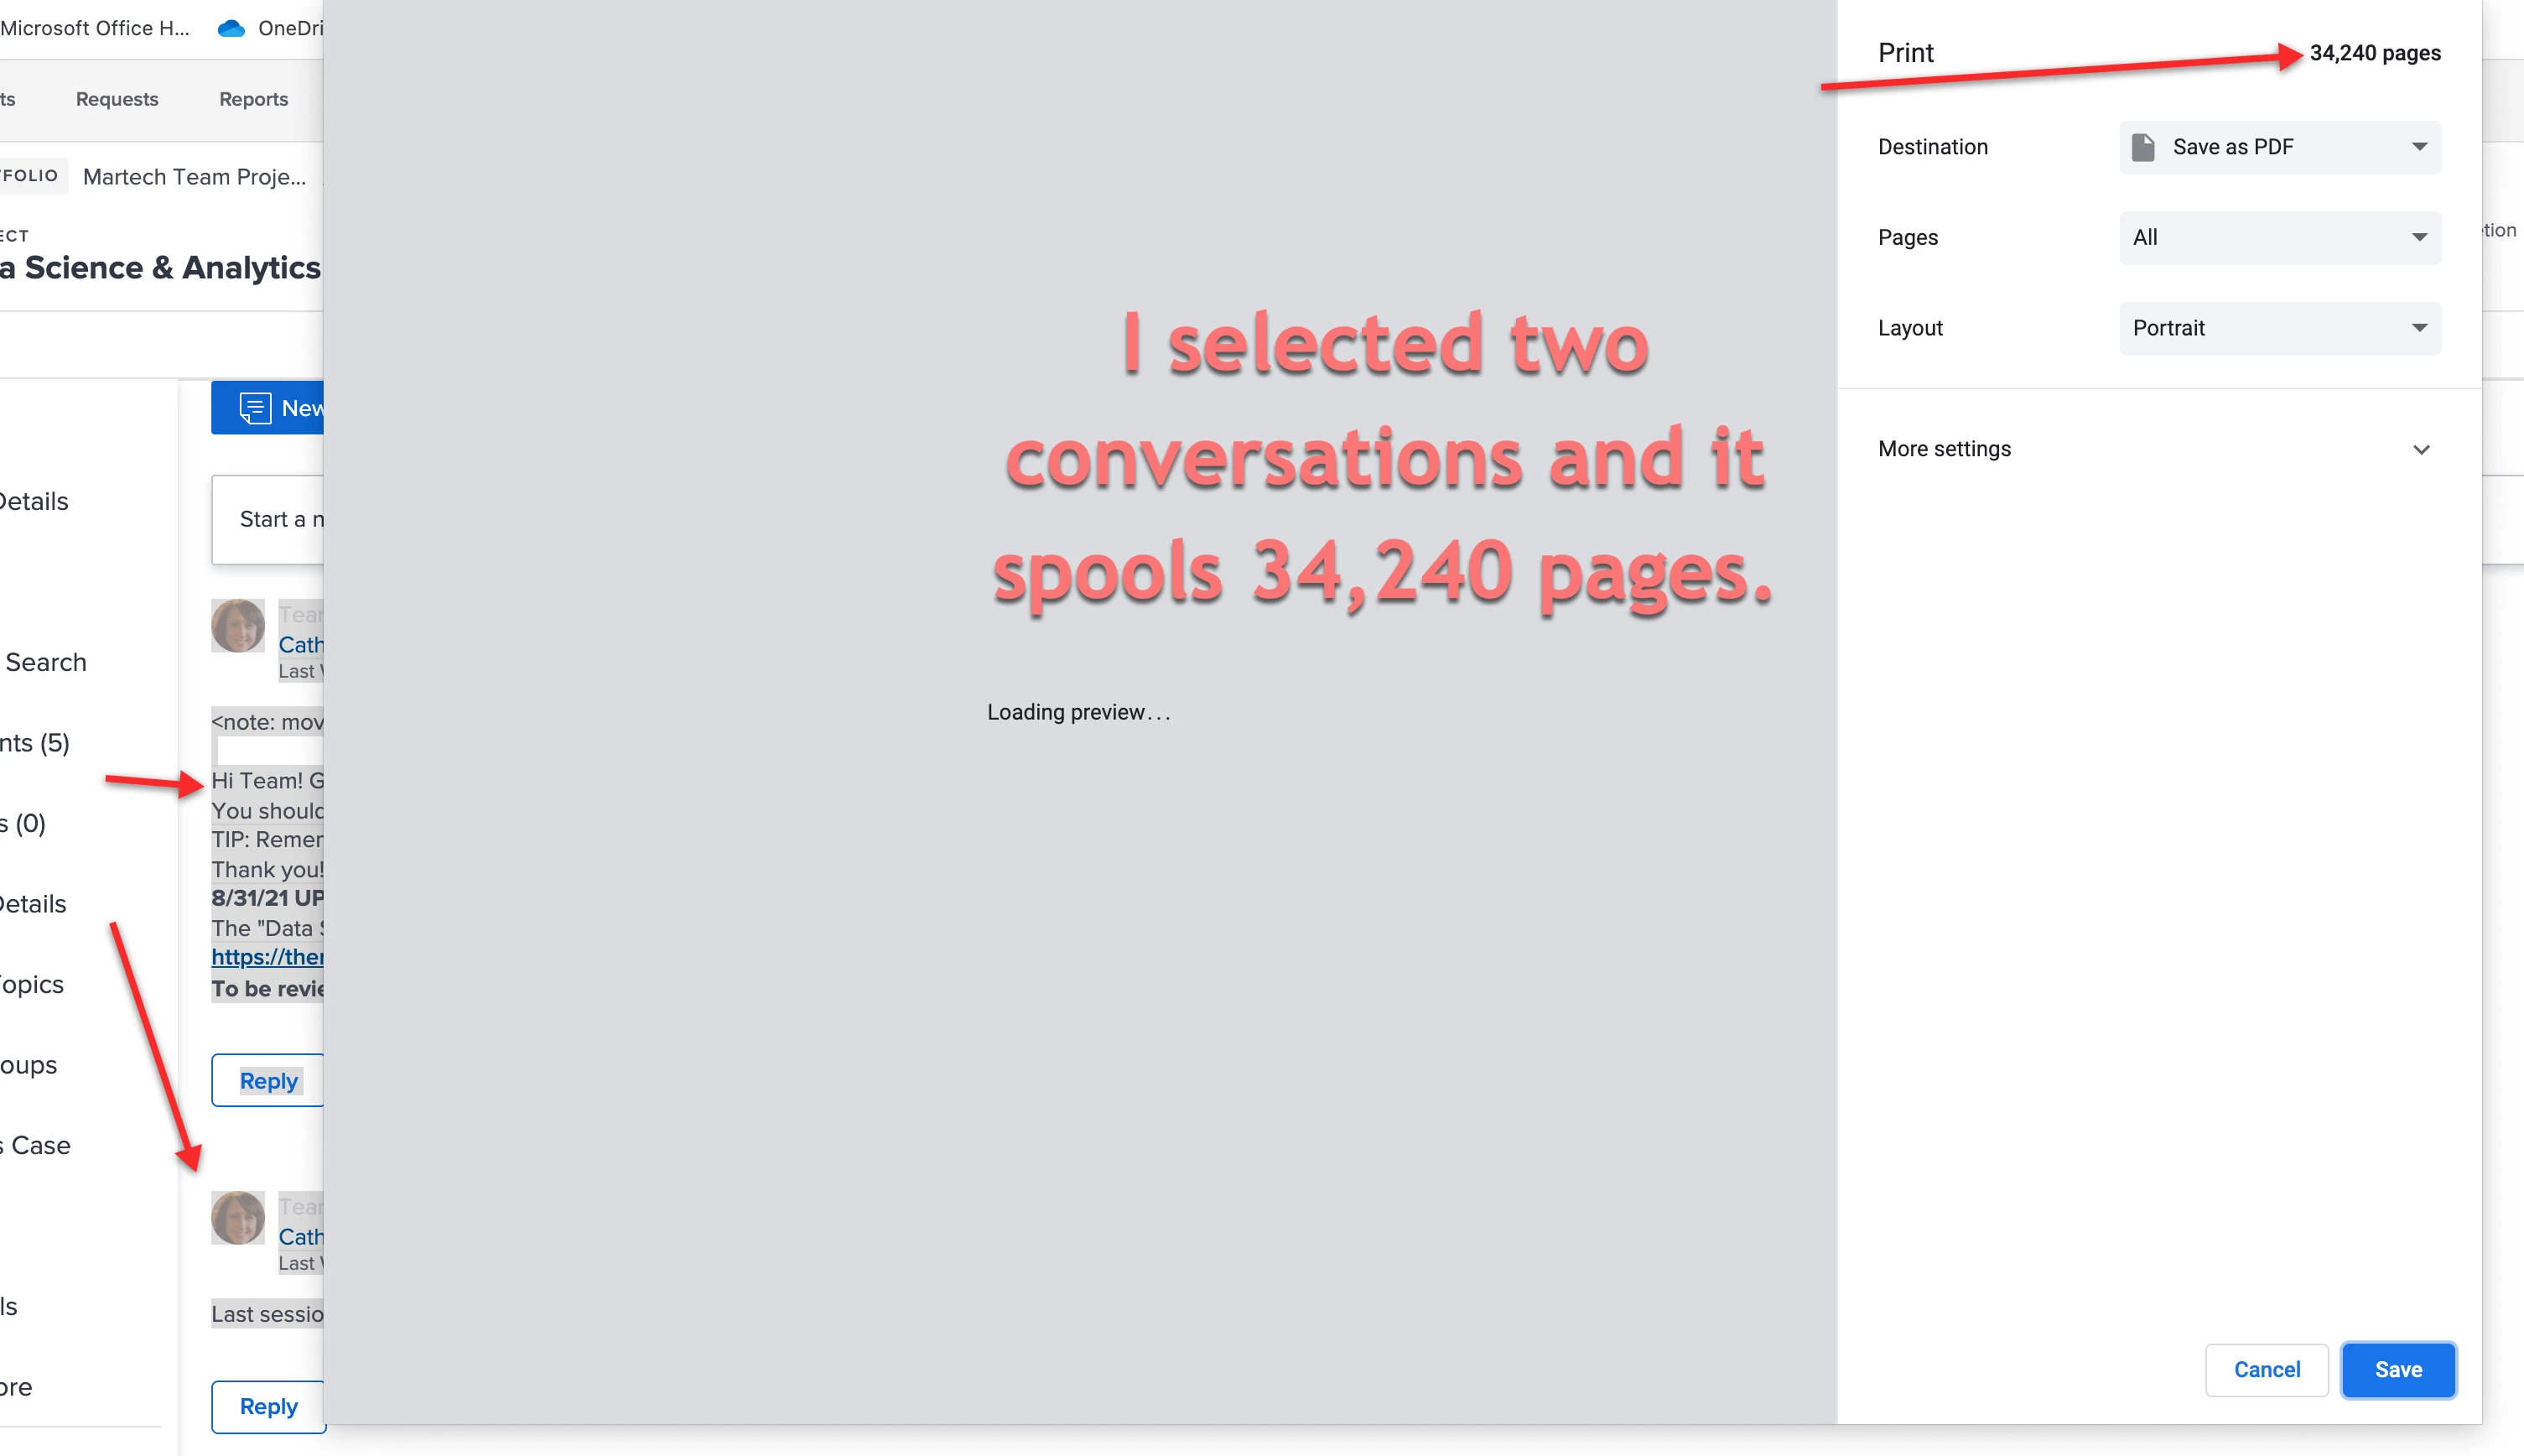This screenshot has width=2524, height=1456.
Task: Open the Pages All dropdown
Action: pyautogui.click(x=2279, y=238)
